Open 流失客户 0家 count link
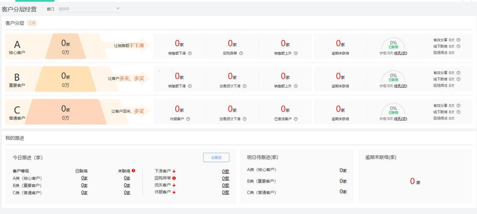Image resolution: width=477 pixels, height=214 pixels. (225, 185)
